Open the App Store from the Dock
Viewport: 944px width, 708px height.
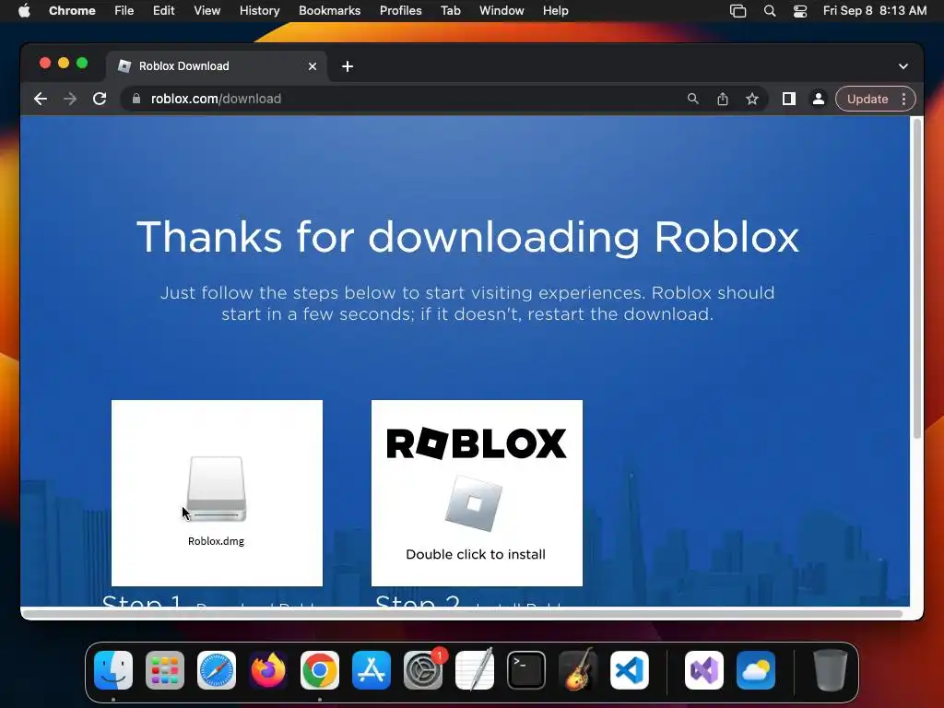coord(372,670)
